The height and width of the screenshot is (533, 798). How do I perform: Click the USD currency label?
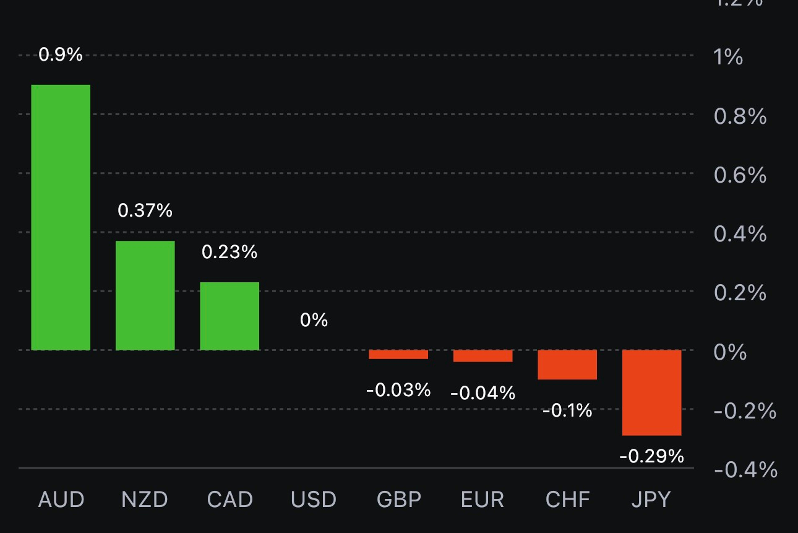pos(314,500)
